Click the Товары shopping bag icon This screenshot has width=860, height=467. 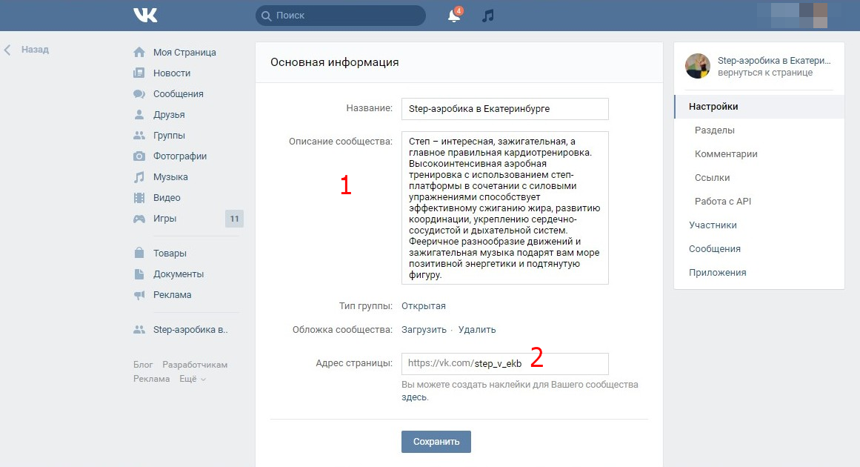[x=139, y=254]
